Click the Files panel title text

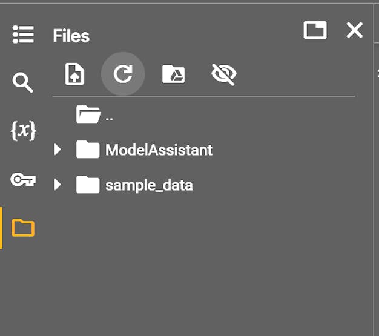[x=71, y=36]
